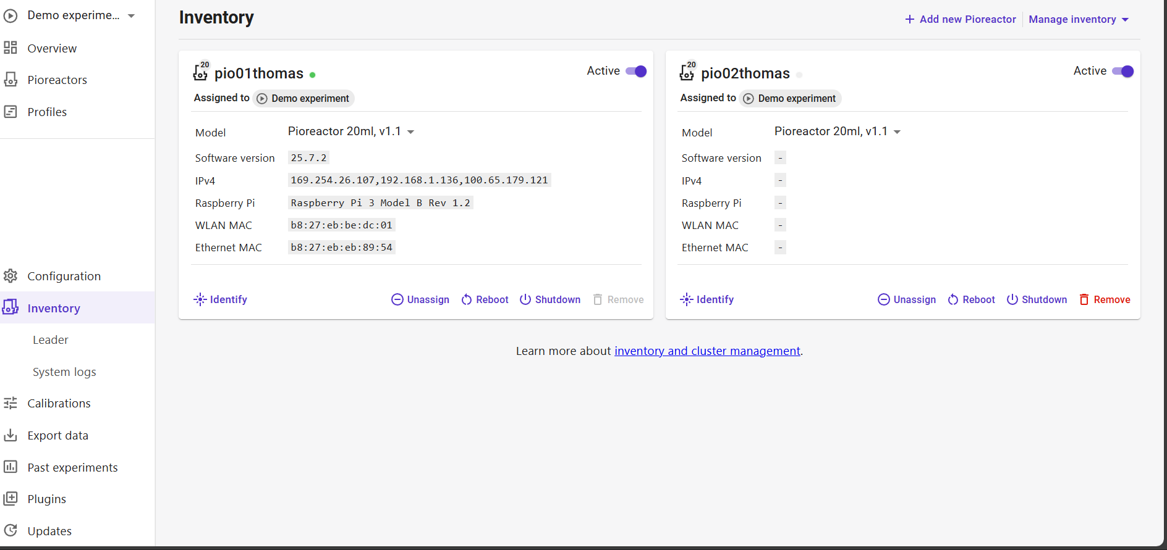Open the Calibrations page from sidebar
The width and height of the screenshot is (1167, 550).
coord(59,403)
